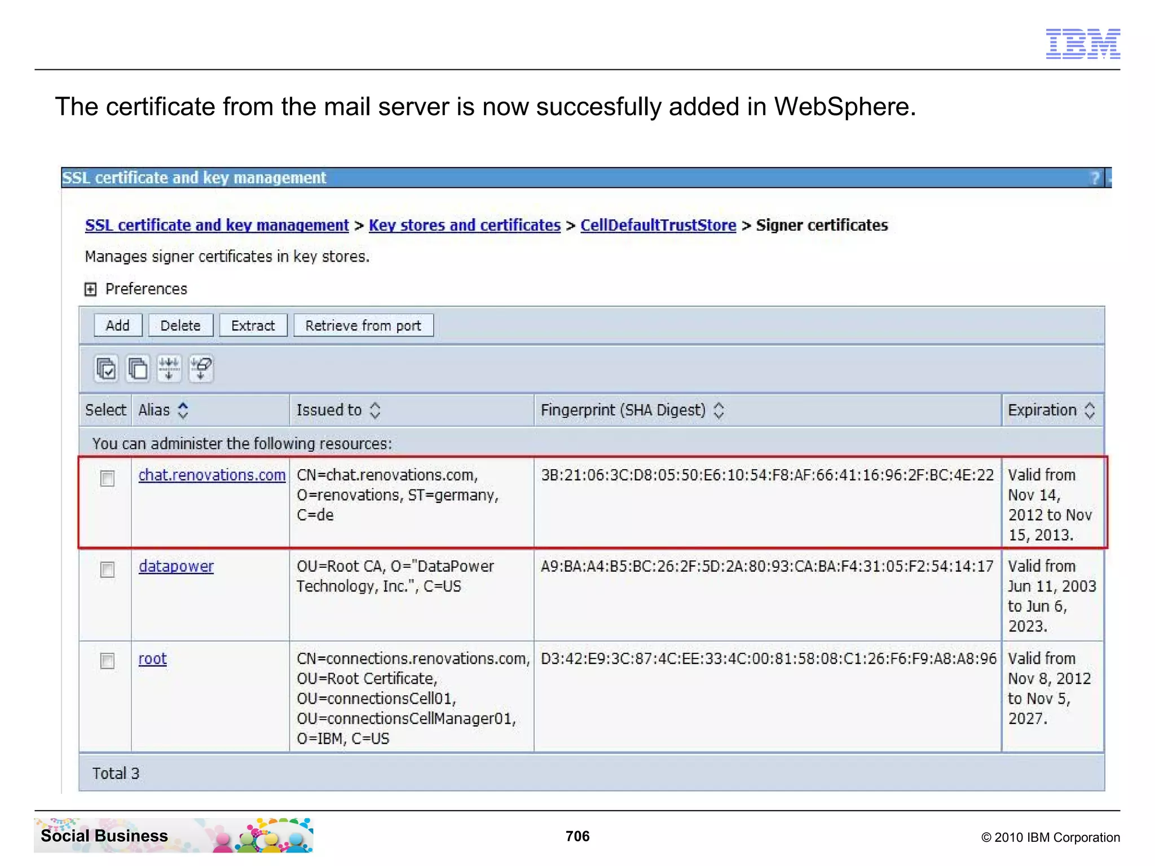
Task: Expand the Preferences section
Action: [x=90, y=289]
